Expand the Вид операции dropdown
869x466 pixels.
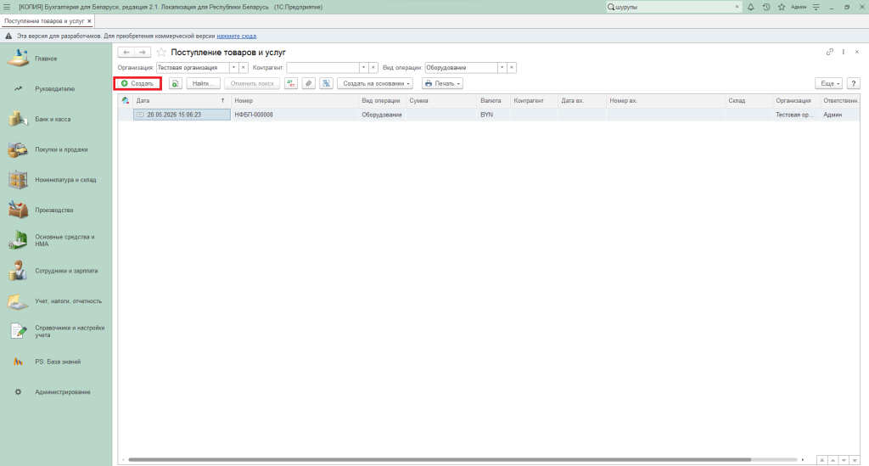tap(502, 68)
